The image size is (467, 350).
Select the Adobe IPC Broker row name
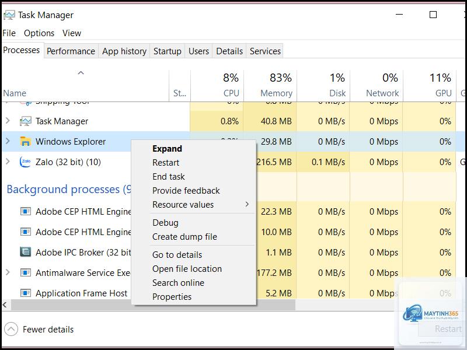83,253
